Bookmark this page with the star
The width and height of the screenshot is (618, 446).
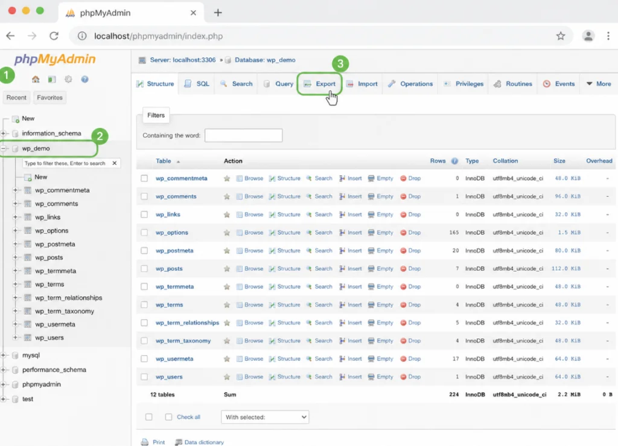561,36
